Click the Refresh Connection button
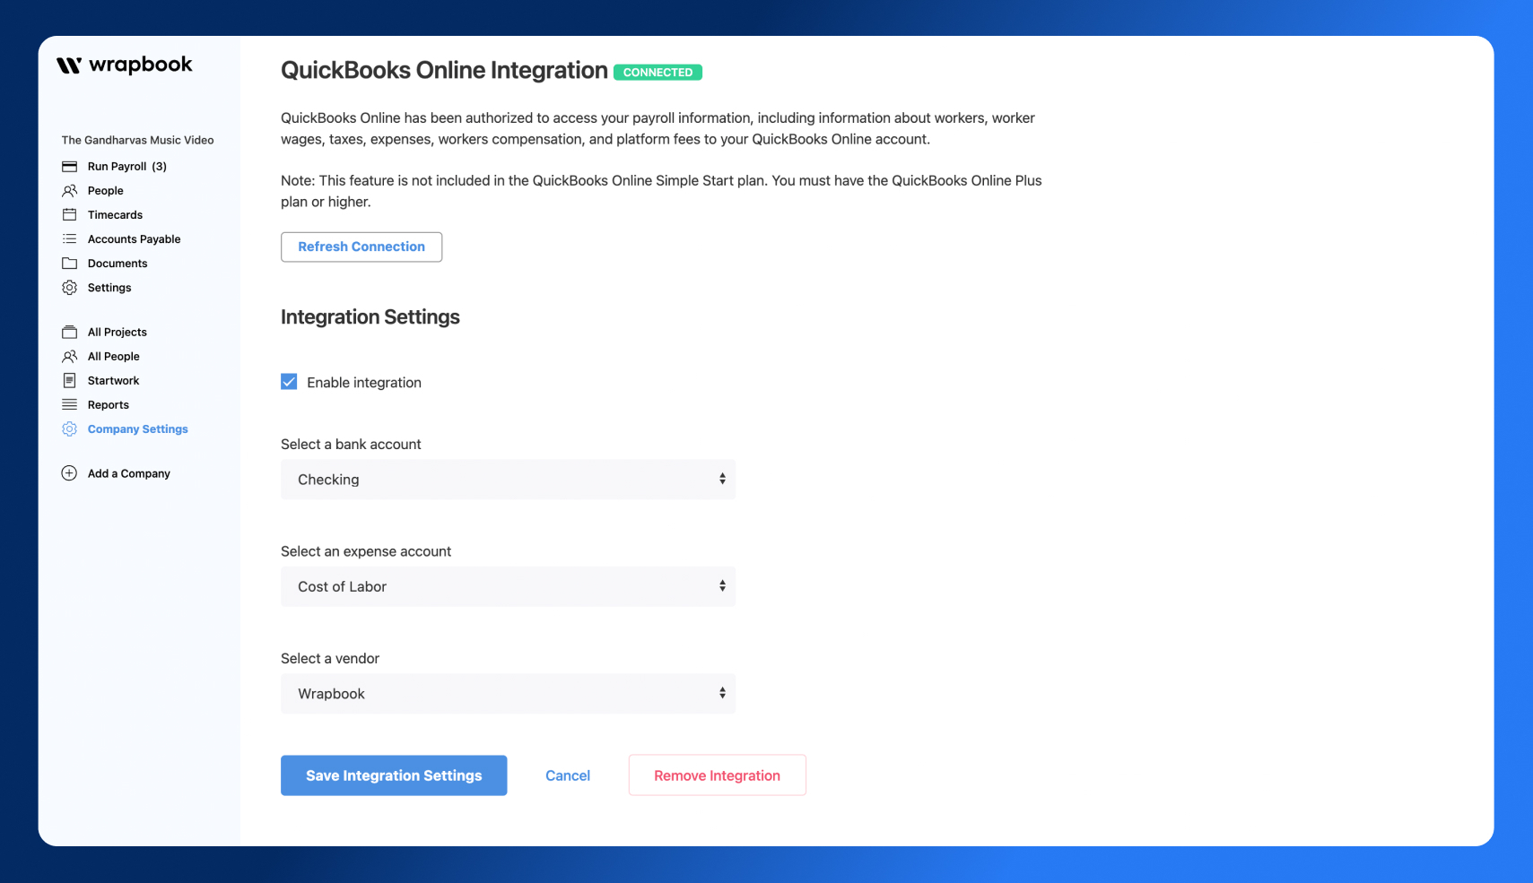Image resolution: width=1533 pixels, height=883 pixels. 361,247
